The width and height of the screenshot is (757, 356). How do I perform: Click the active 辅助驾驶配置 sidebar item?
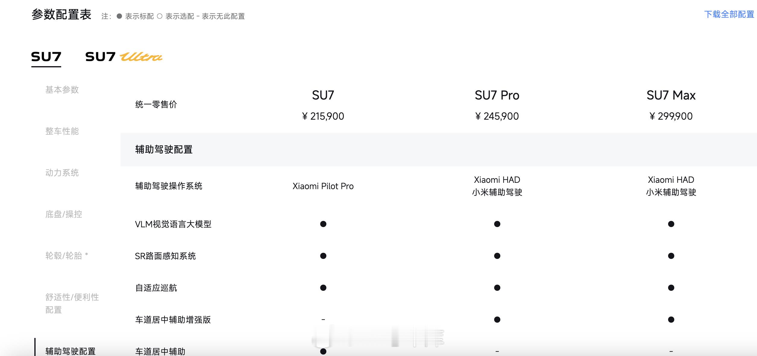pyautogui.click(x=71, y=351)
